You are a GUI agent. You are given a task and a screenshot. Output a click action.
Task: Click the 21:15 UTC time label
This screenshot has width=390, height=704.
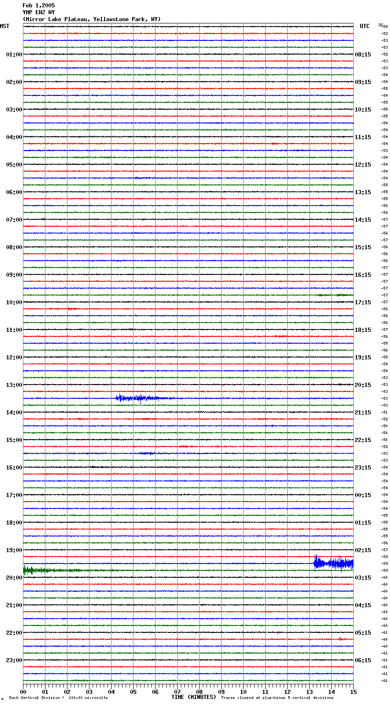(x=363, y=413)
